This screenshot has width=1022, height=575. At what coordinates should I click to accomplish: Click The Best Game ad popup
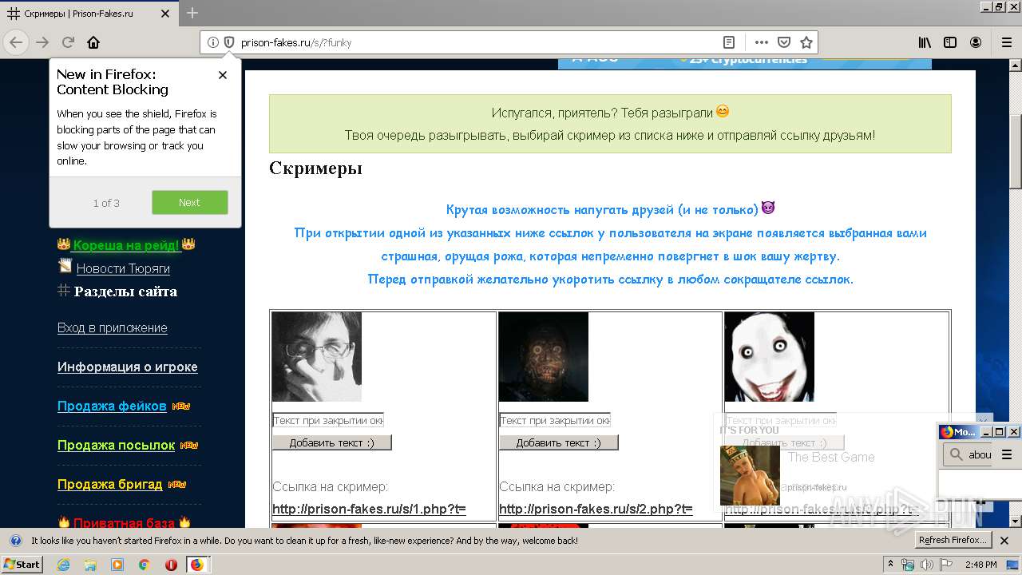(831, 457)
